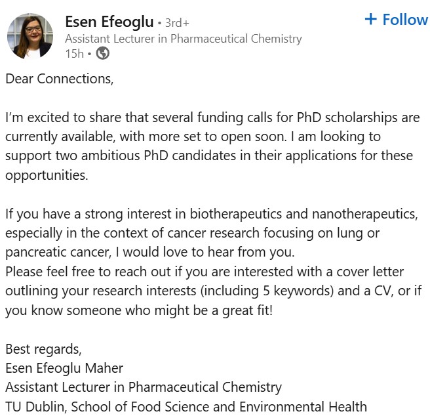This screenshot has width=430, height=420.
Task: Click the 'TU Dublin, School of Food Science' line
Action: pos(186,407)
